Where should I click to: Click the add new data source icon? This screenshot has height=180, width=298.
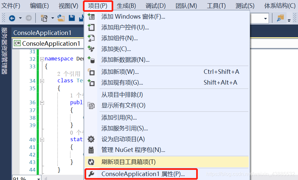[x=91, y=60]
